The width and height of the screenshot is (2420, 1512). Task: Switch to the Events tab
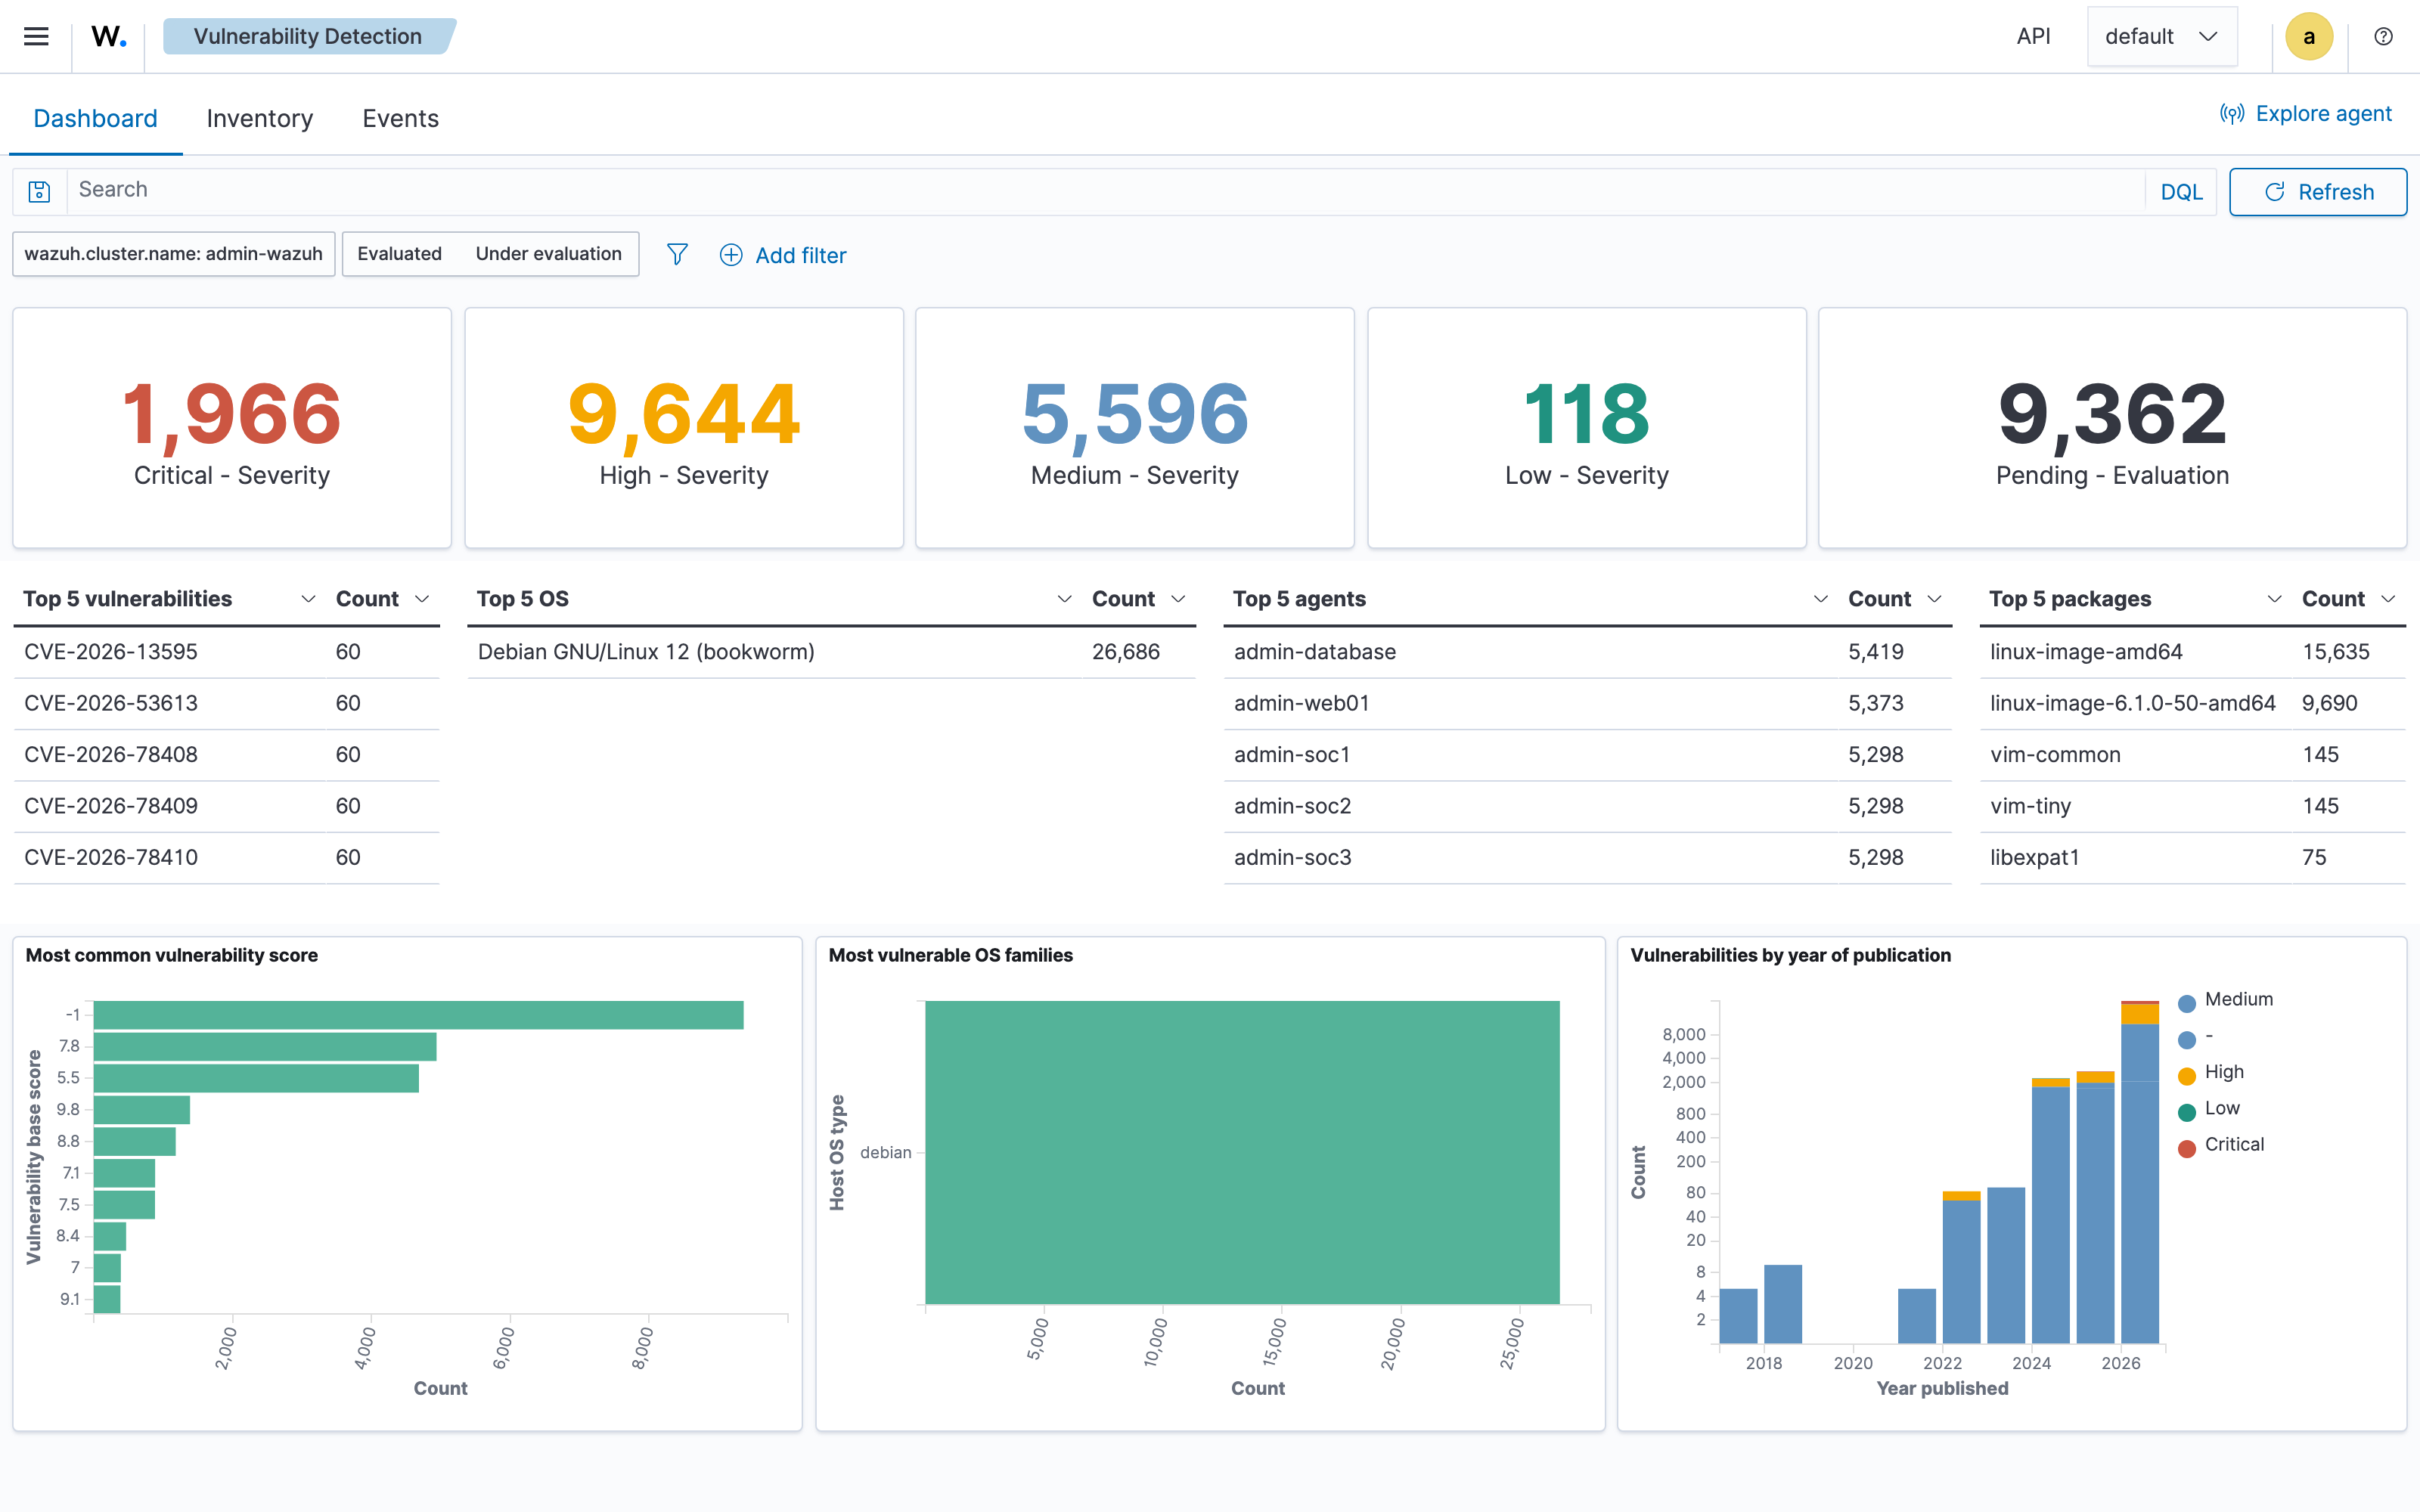[400, 118]
